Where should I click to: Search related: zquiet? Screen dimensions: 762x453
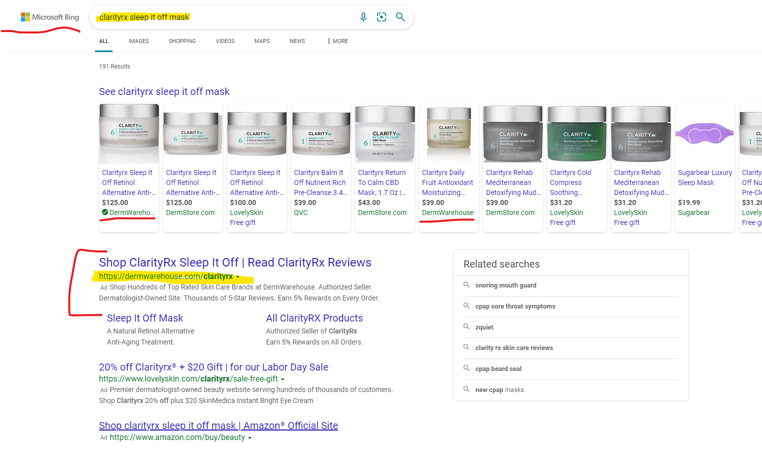coord(484,327)
